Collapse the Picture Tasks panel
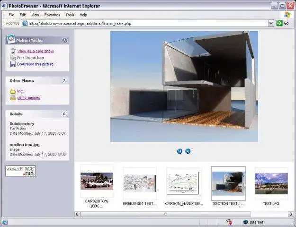This screenshot has height=227, width=296. (64, 40)
